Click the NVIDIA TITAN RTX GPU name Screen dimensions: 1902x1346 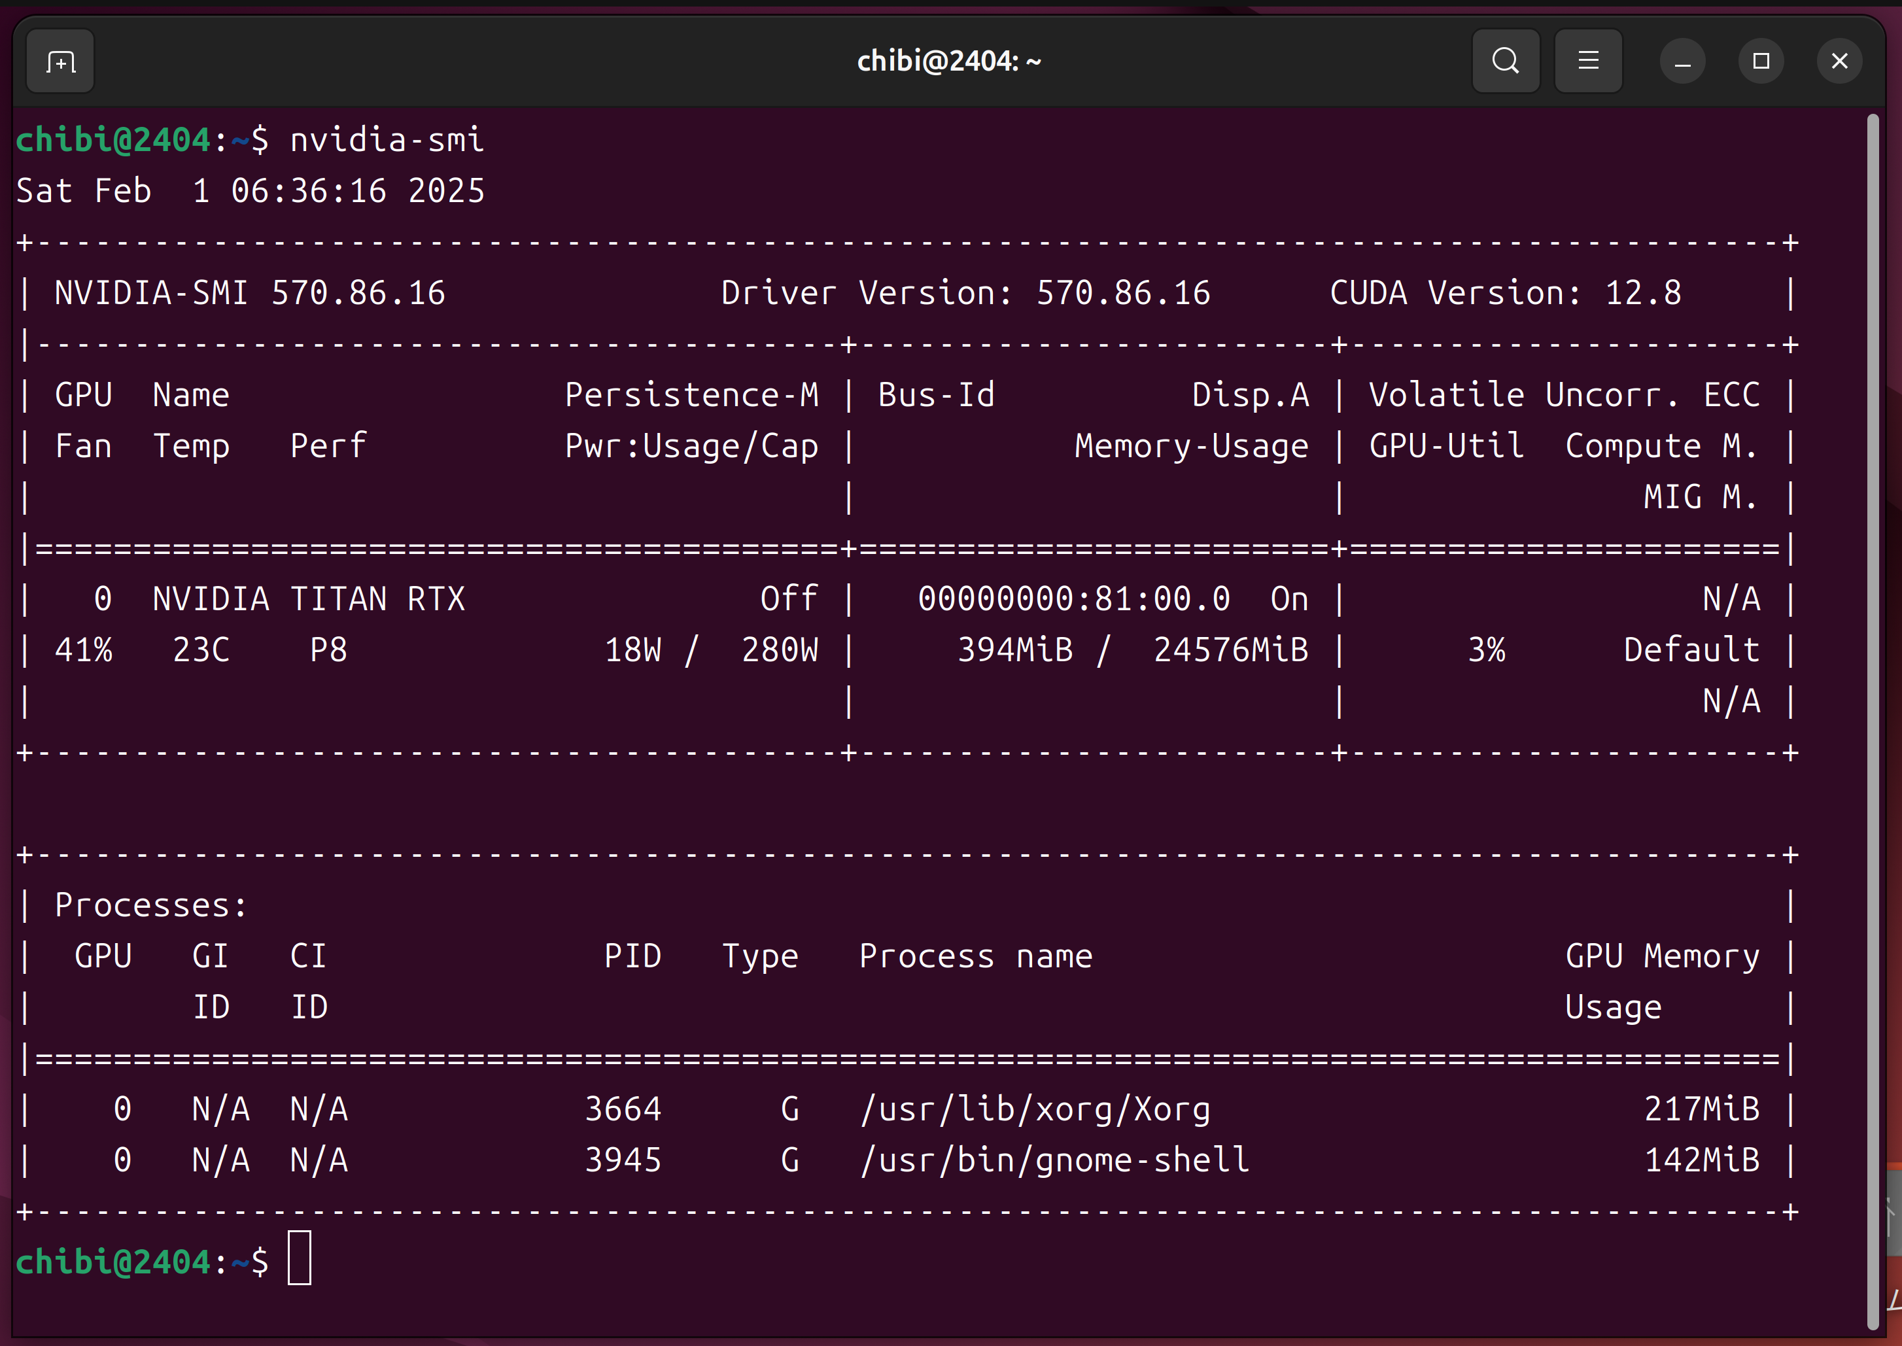pyautogui.click(x=308, y=599)
